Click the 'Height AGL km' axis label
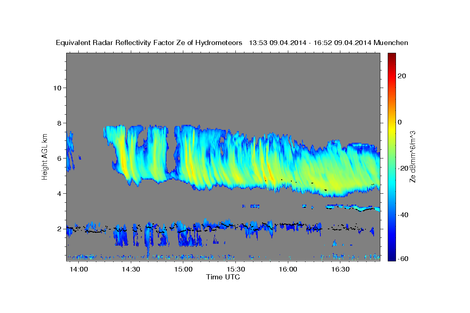This screenshot has width=470, height=313. (45, 156)
